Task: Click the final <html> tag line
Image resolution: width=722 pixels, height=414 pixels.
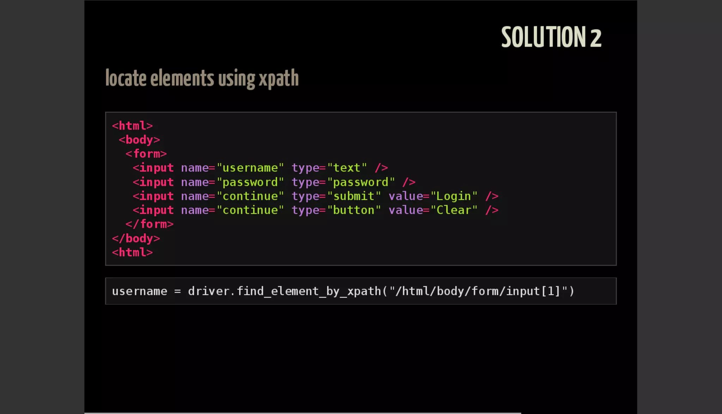Action: [132, 252]
